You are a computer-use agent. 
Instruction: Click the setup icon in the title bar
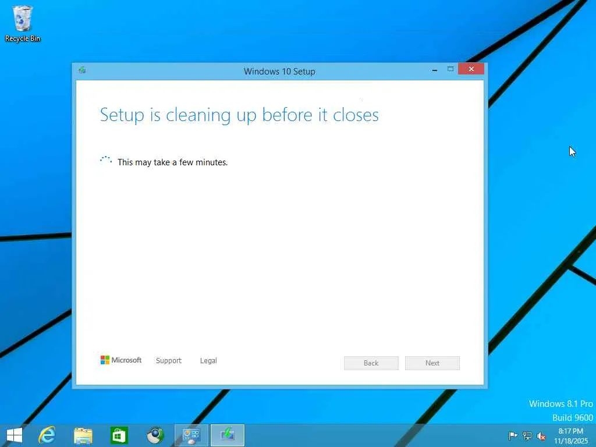(x=82, y=70)
